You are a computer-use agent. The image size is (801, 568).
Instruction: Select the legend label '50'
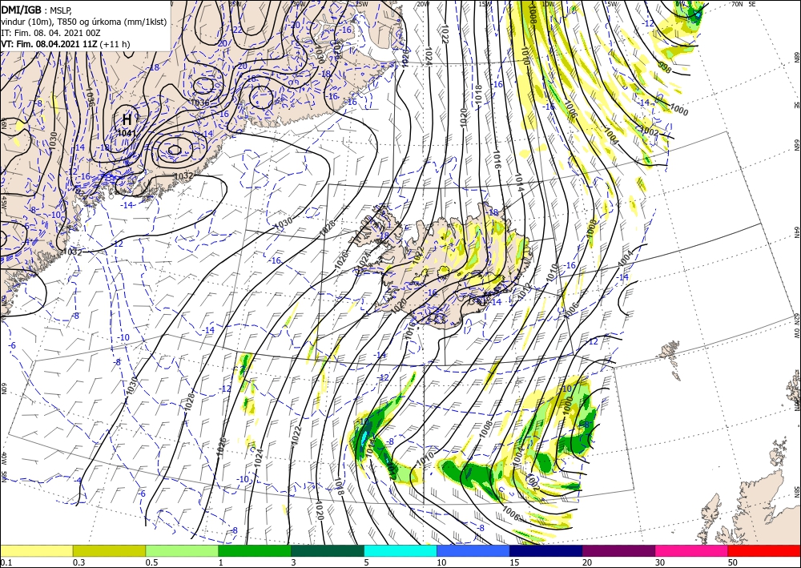coord(733,562)
